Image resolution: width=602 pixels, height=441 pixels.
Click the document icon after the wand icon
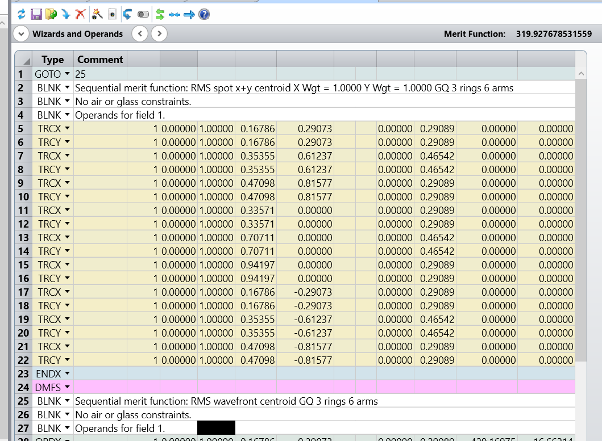(x=112, y=15)
